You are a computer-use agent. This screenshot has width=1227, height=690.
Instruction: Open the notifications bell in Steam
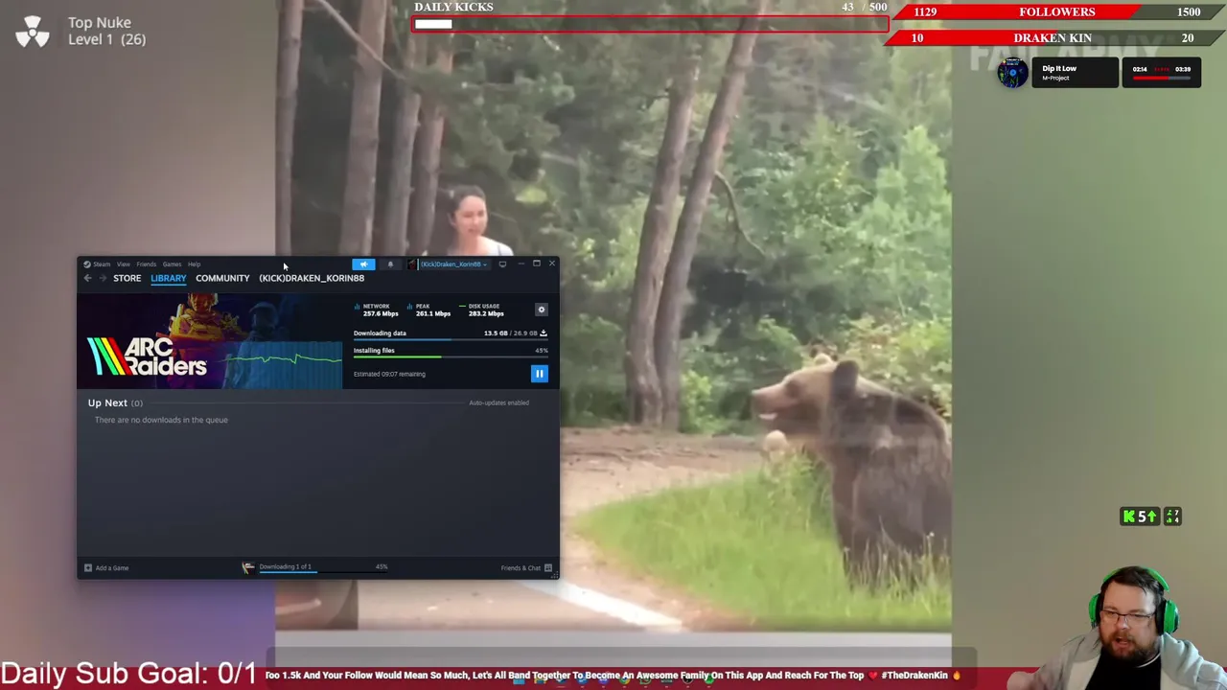coord(390,264)
